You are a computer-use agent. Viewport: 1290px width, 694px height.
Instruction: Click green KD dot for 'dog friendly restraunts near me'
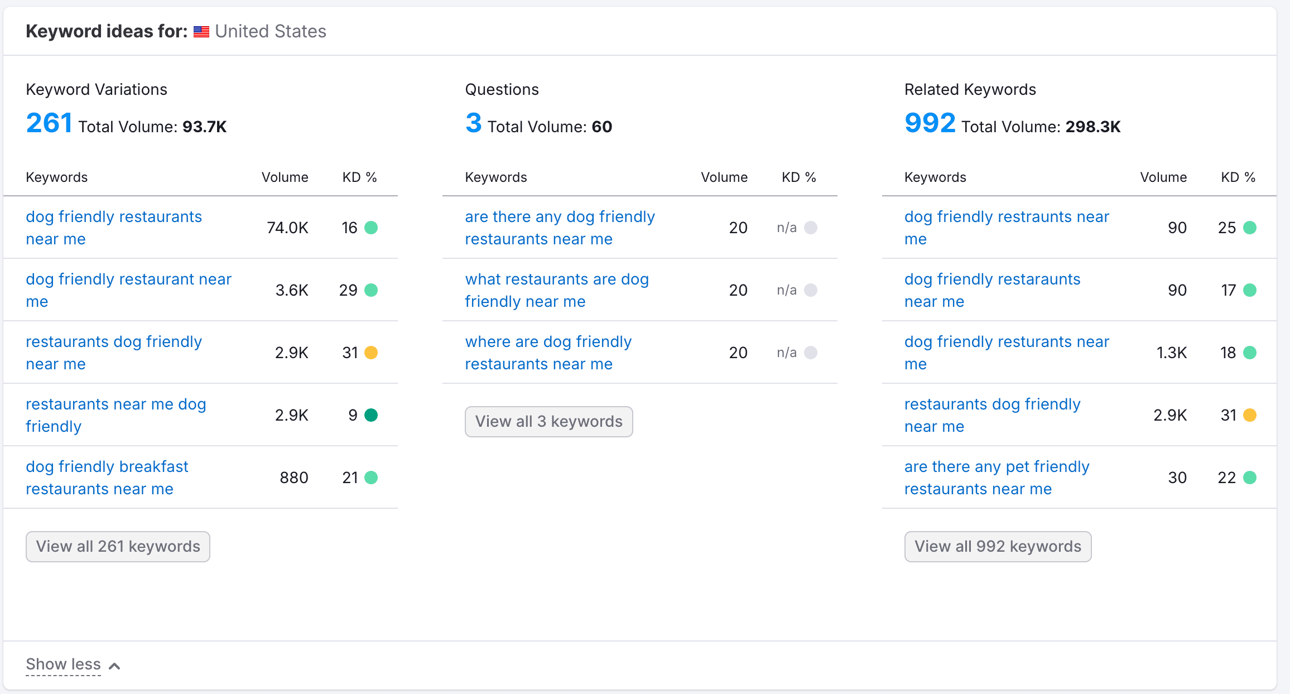[1250, 228]
